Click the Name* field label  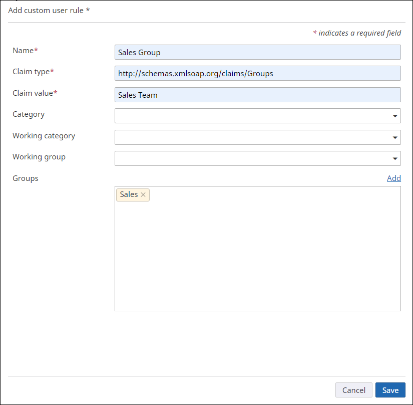coord(25,50)
